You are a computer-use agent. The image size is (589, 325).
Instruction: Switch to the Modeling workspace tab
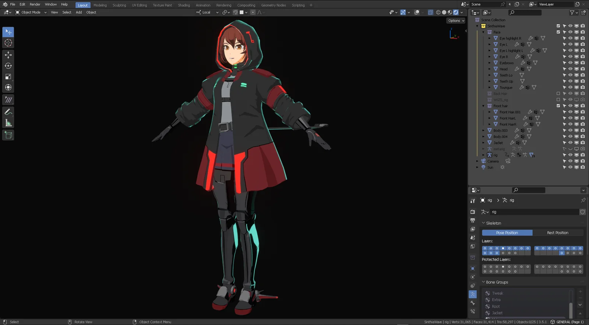pyautogui.click(x=100, y=5)
